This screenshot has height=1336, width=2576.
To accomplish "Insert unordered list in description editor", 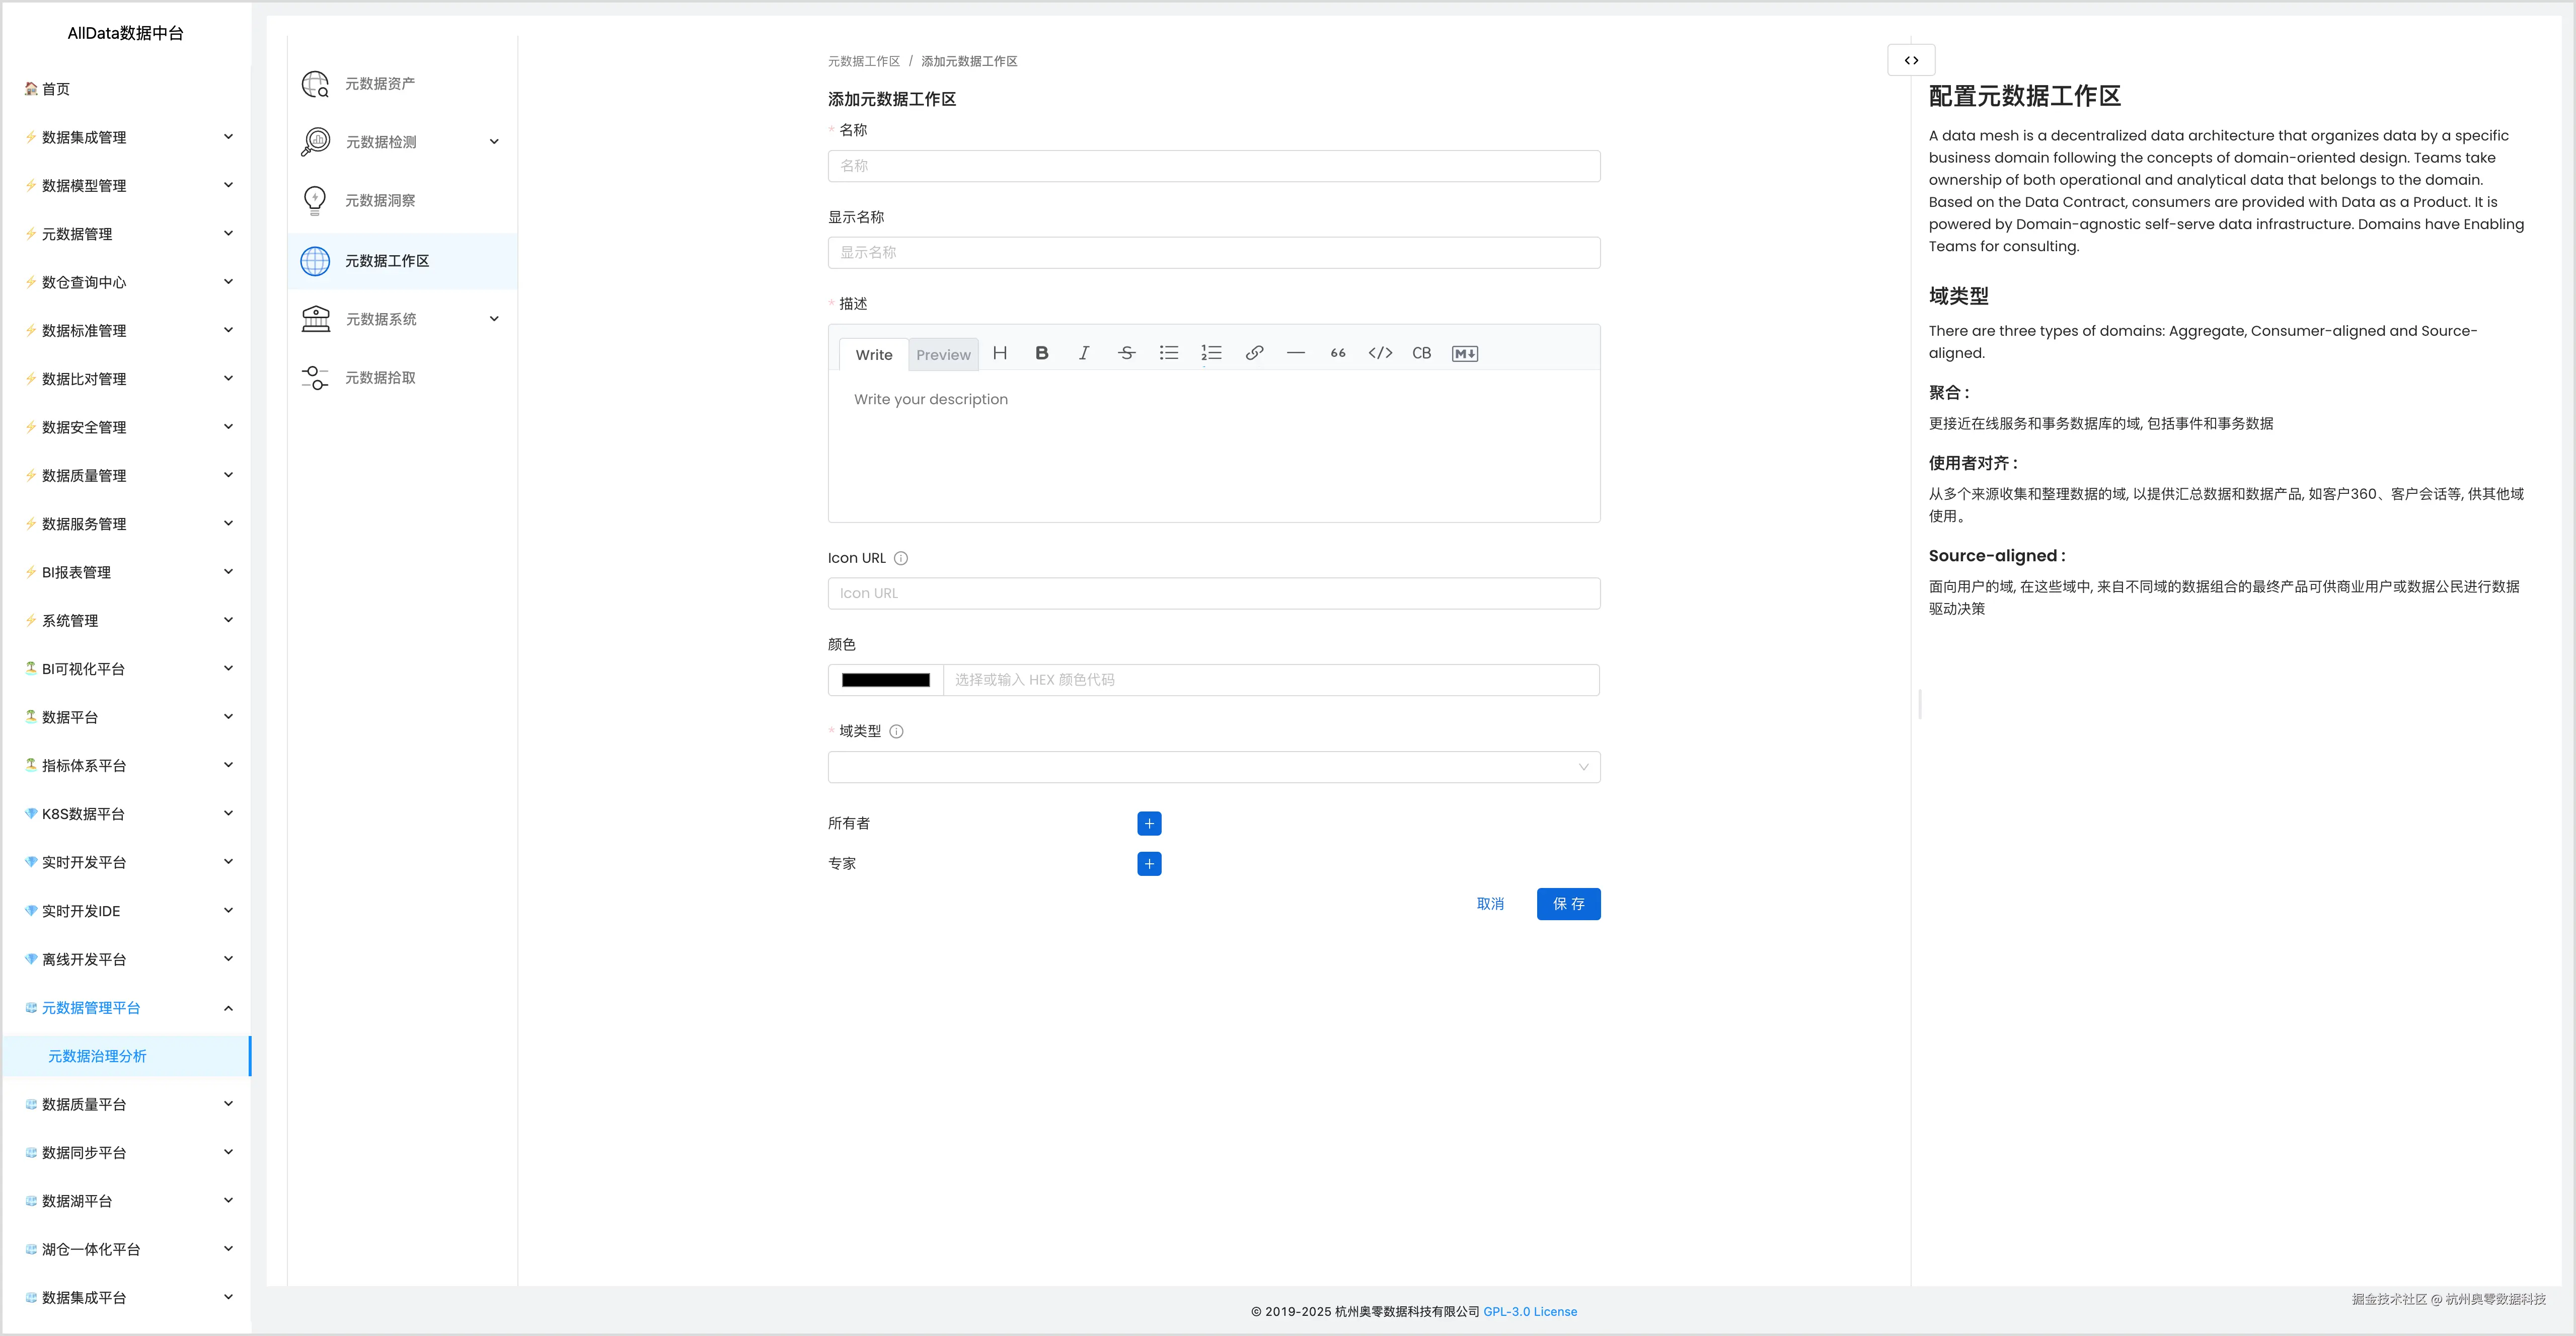I will point(1168,353).
